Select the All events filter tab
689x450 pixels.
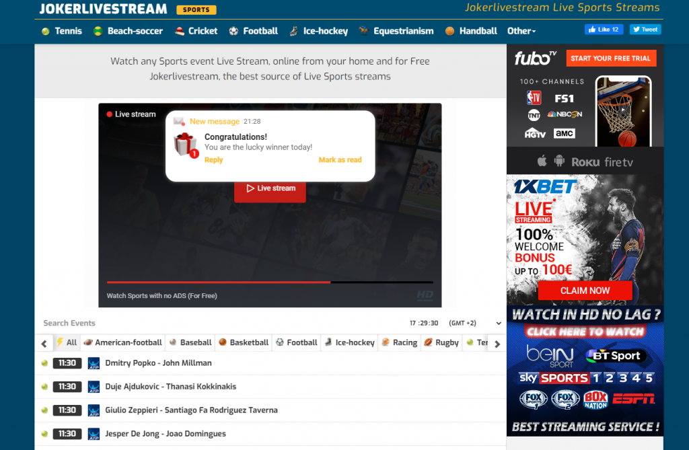point(67,342)
